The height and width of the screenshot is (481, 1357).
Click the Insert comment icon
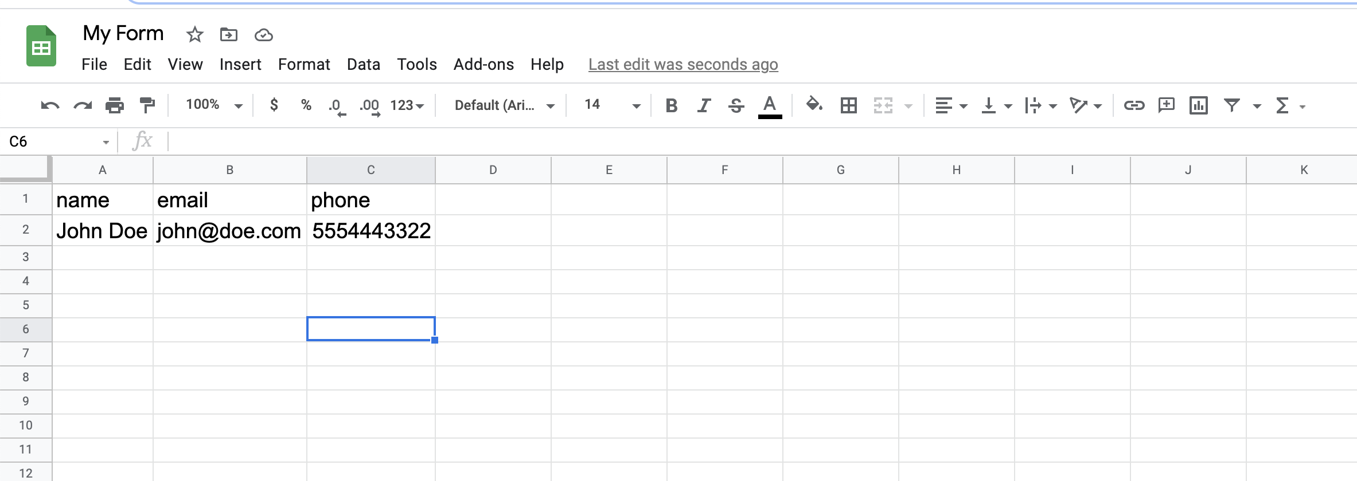pyautogui.click(x=1166, y=105)
